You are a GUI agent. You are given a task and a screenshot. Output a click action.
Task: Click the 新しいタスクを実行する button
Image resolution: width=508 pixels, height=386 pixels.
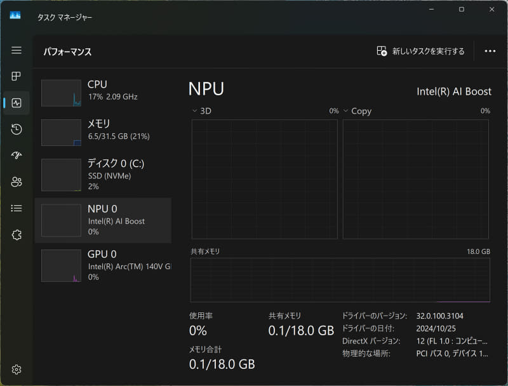[x=420, y=50]
